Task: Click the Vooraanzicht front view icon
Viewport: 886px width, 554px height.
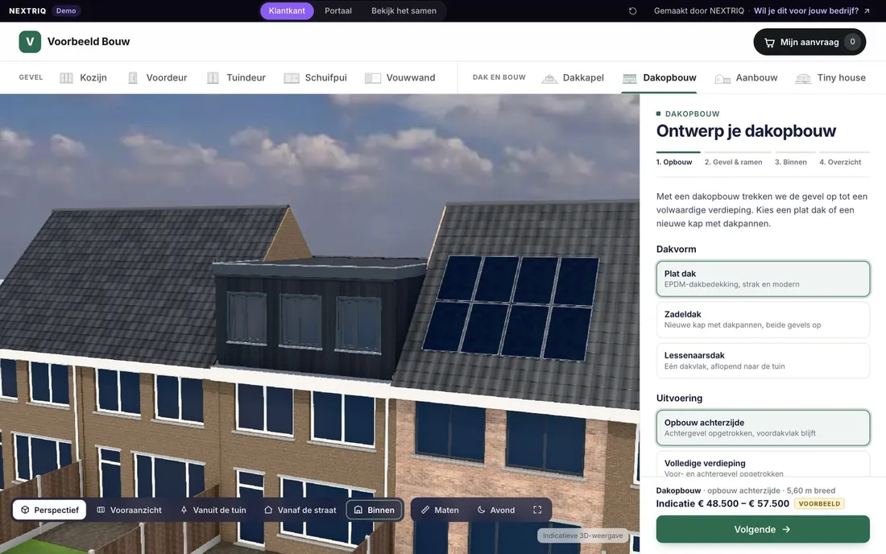Action: click(101, 510)
